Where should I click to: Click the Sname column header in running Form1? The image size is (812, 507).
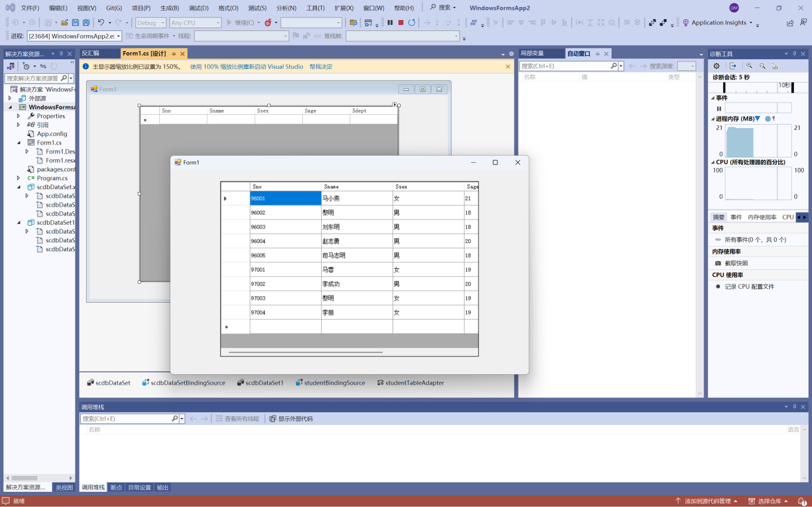(357, 187)
